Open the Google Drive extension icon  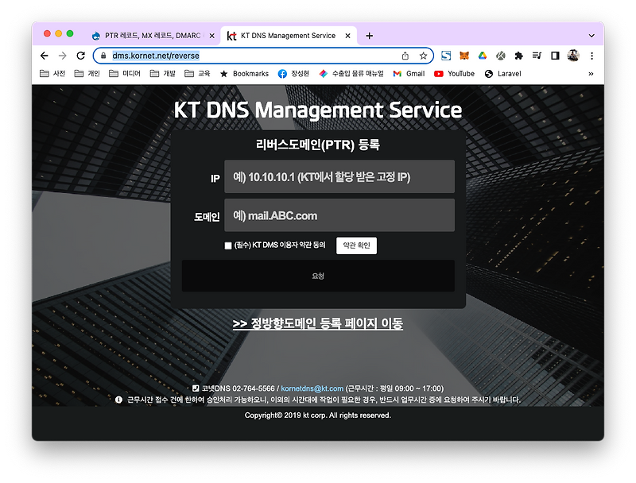point(483,56)
